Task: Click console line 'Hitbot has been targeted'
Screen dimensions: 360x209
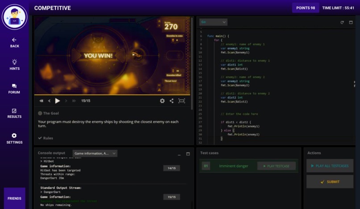Action: click(60, 170)
